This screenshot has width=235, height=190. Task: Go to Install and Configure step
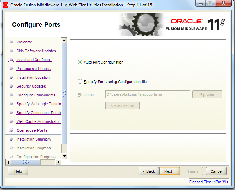tap(34, 60)
